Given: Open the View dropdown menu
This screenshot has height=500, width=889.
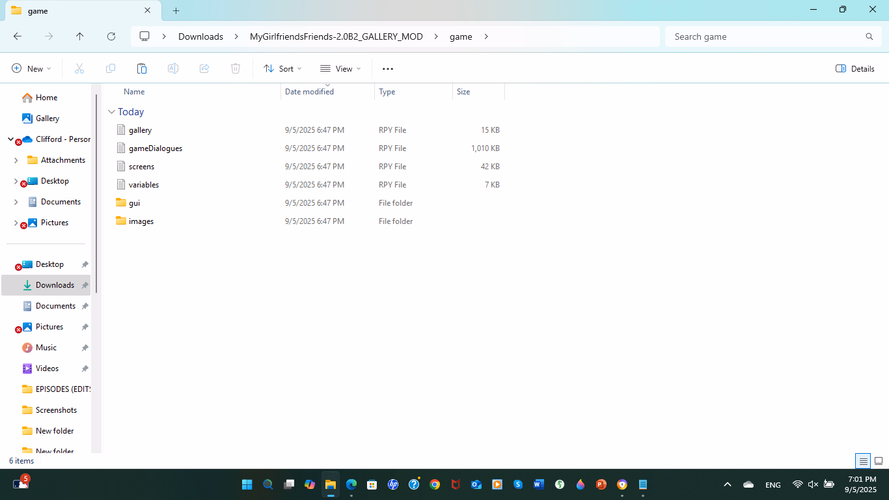Looking at the screenshot, I should pos(340,68).
